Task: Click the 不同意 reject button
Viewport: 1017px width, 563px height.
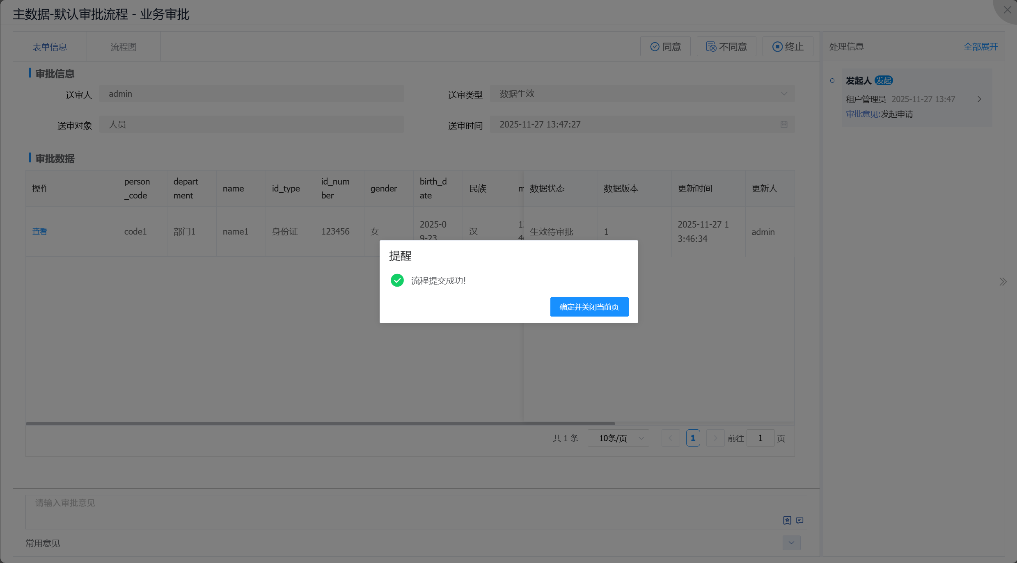Action: (x=726, y=47)
